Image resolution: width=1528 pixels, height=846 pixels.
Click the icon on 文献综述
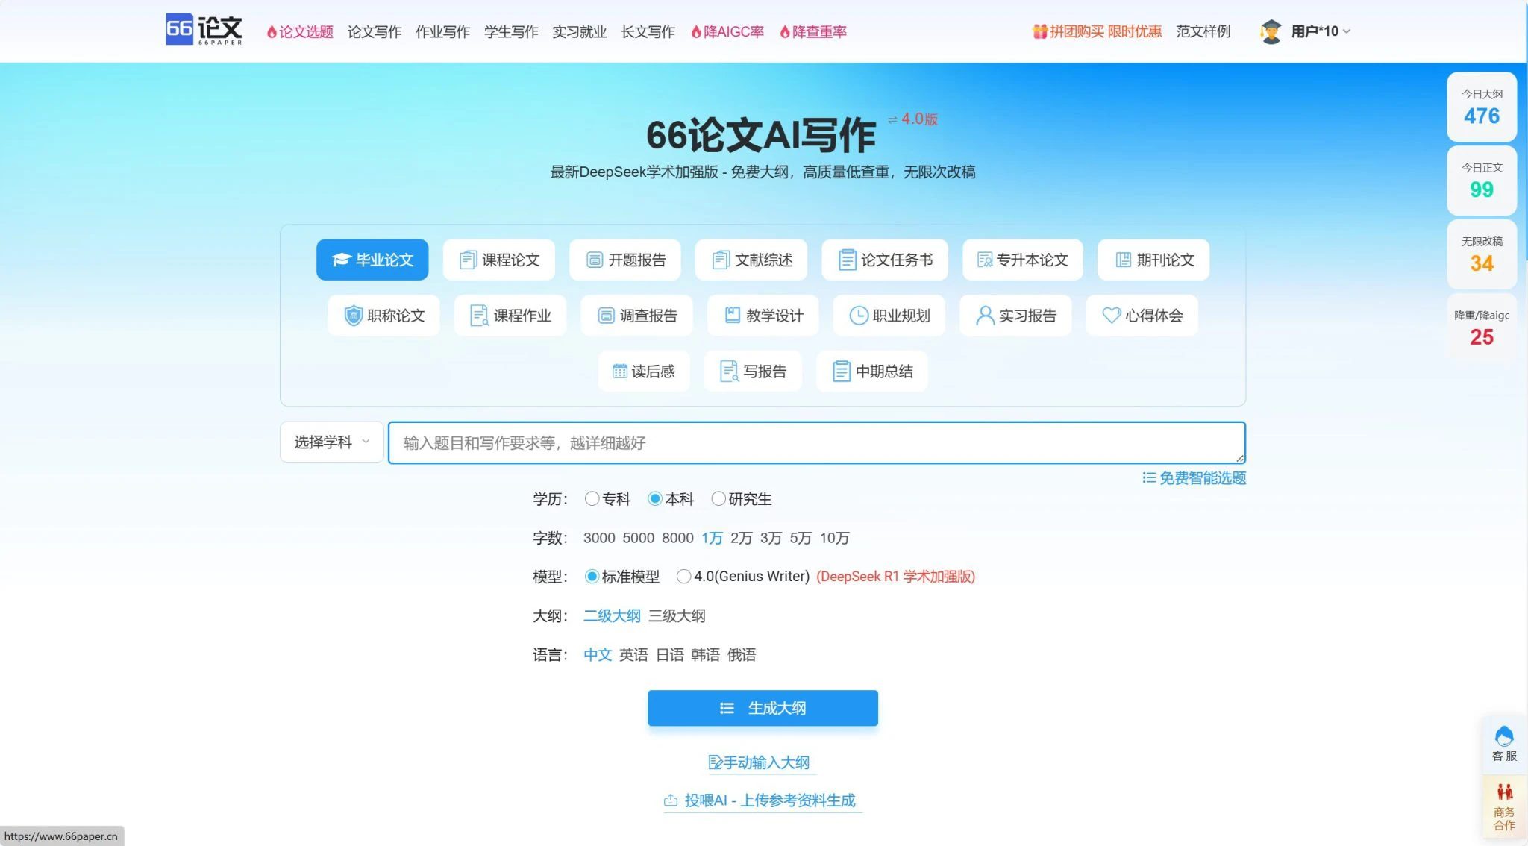721,260
